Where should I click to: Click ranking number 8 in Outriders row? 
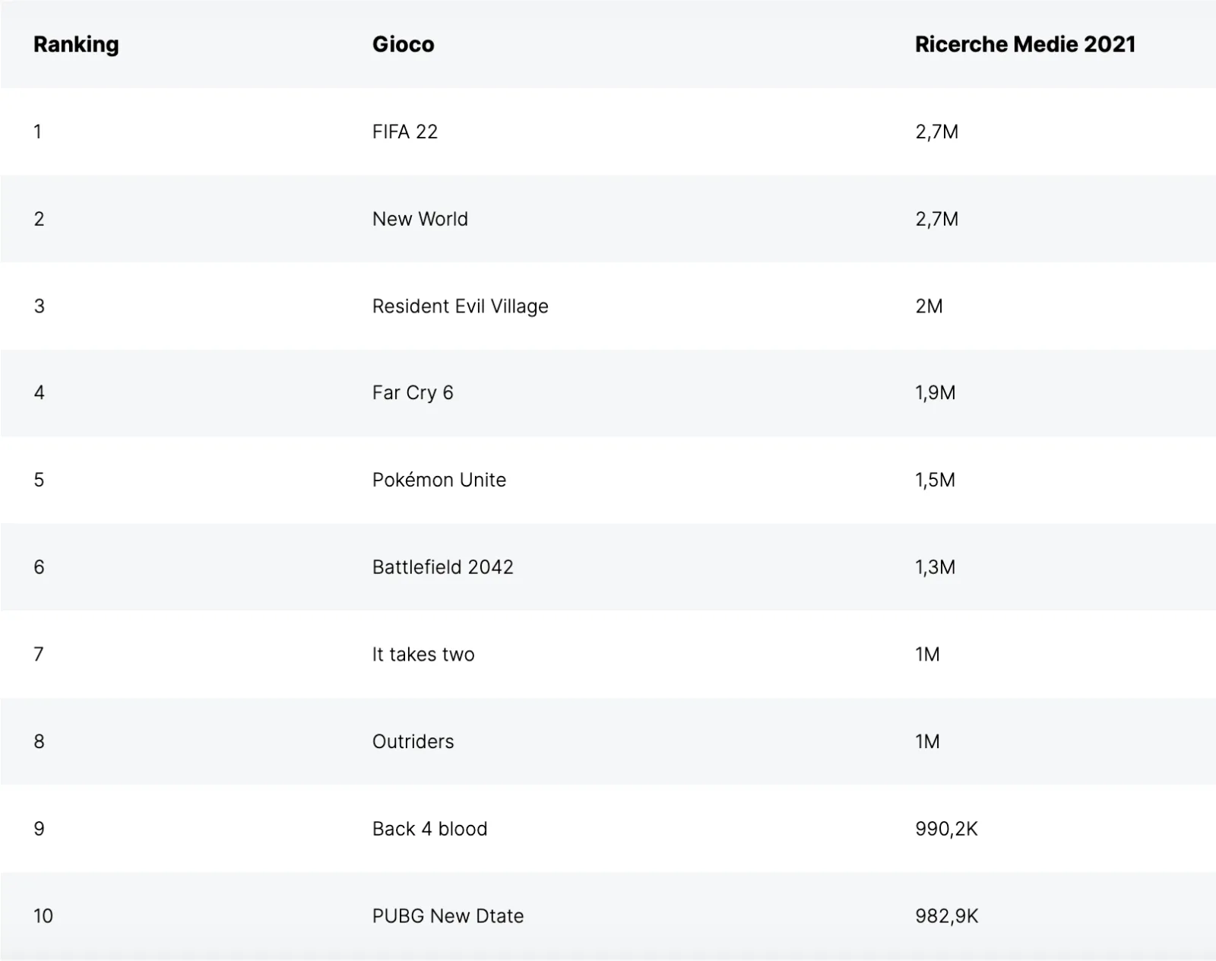point(39,741)
